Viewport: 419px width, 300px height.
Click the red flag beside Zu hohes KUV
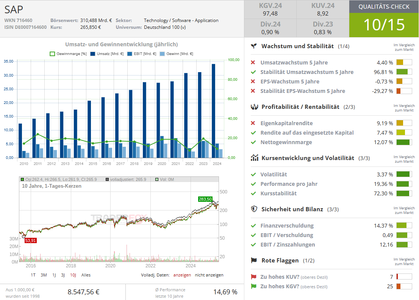coord(253,277)
